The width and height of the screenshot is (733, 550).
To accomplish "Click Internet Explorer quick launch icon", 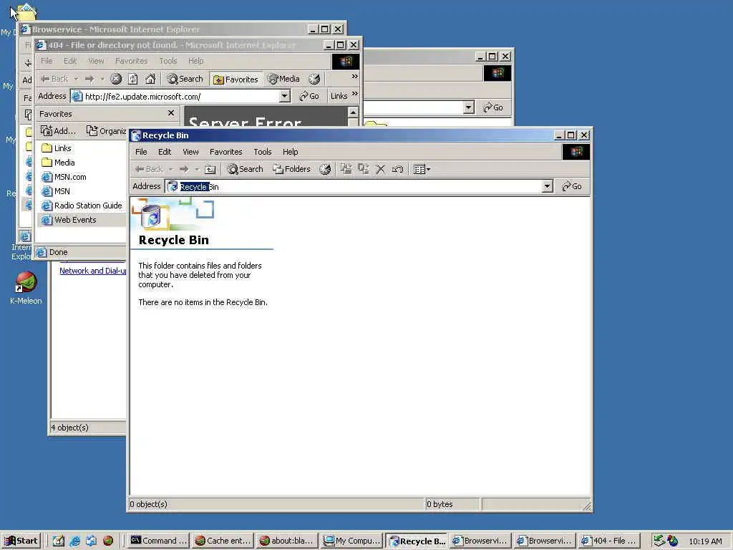I will coord(74,541).
